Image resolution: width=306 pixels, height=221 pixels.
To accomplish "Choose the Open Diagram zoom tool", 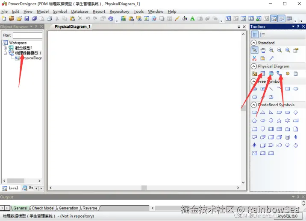I will [288, 50].
